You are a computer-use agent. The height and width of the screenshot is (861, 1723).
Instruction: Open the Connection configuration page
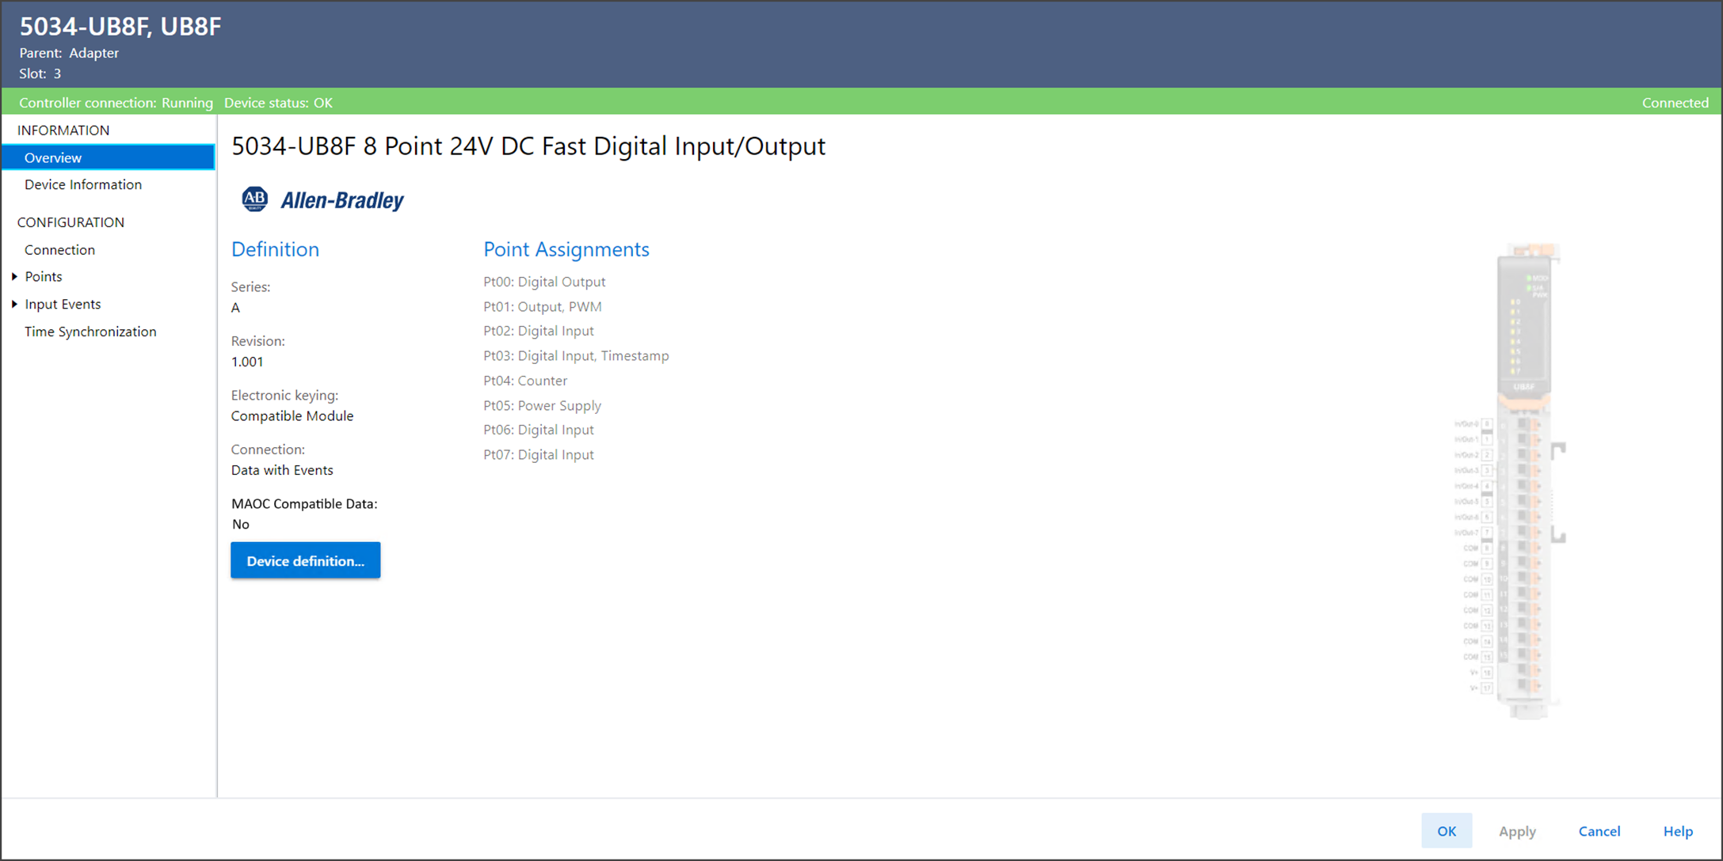(59, 249)
